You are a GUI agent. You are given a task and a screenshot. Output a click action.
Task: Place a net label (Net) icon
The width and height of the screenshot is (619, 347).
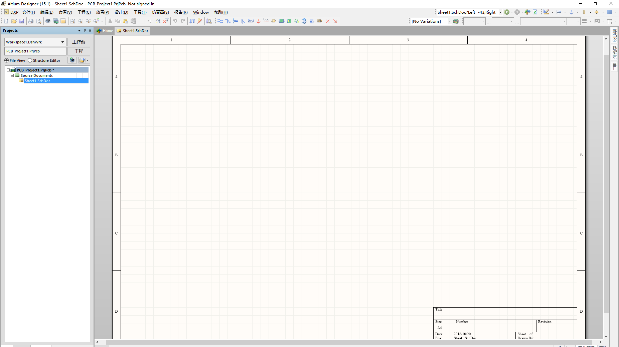251,21
